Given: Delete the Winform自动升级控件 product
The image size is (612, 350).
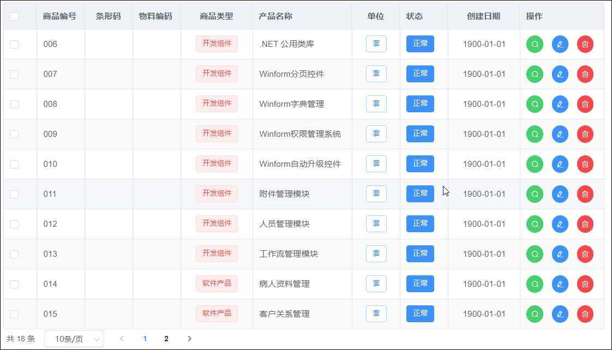Looking at the screenshot, I should click(585, 164).
